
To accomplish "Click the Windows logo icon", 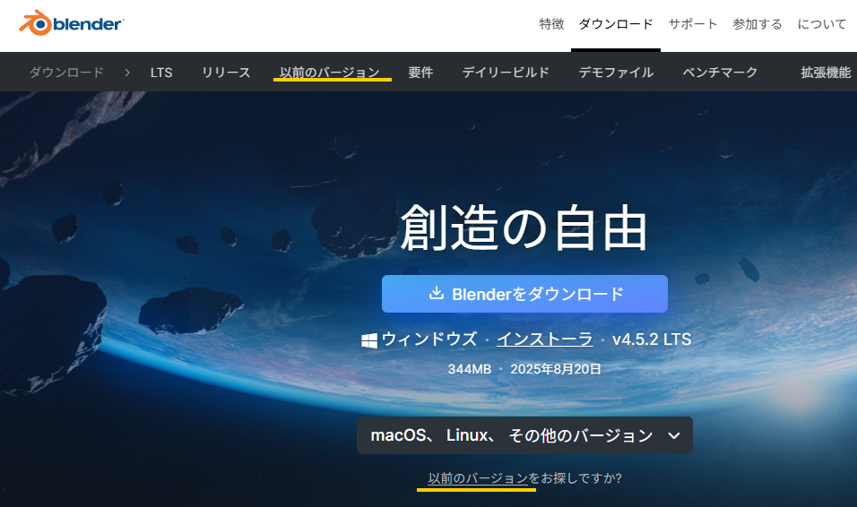I will tap(369, 340).
